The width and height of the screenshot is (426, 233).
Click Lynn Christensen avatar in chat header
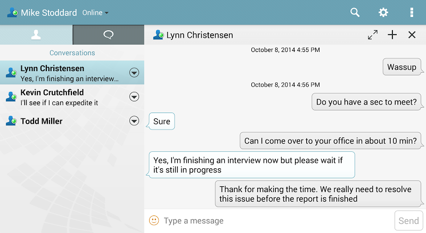coord(158,34)
